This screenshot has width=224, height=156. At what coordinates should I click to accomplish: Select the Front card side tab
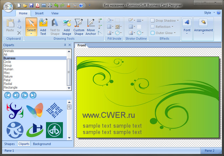pyautogui.click(x=82, y=45)
